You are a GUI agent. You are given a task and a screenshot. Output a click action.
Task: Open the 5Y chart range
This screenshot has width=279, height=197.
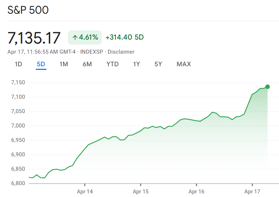pyautogui.click(x=158, y=64)
